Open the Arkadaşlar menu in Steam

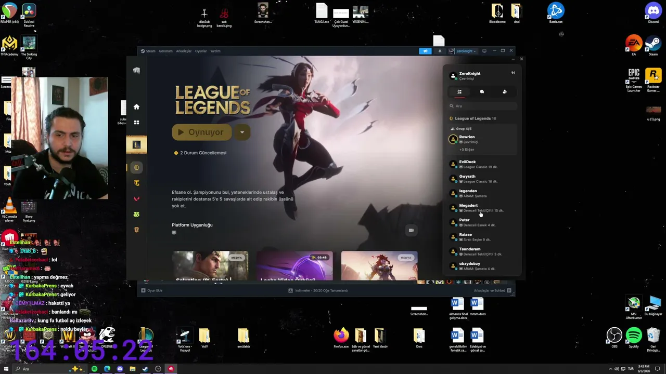[x=184, y=51]
